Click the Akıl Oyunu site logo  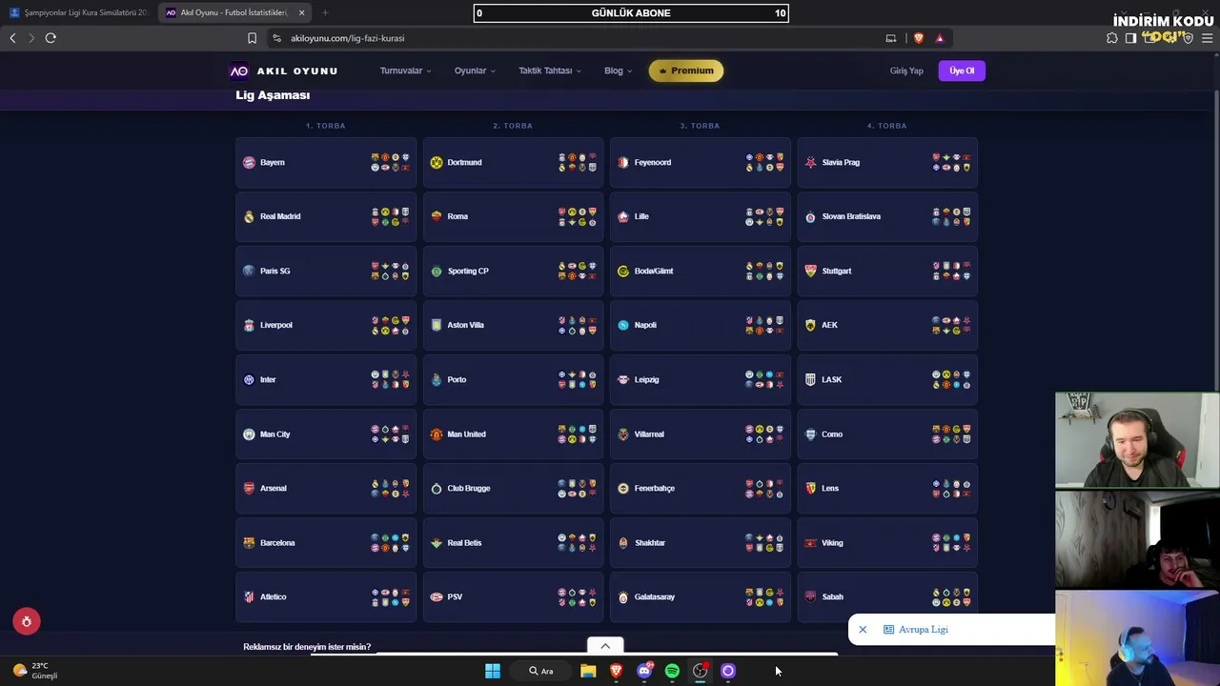[283, 71]
